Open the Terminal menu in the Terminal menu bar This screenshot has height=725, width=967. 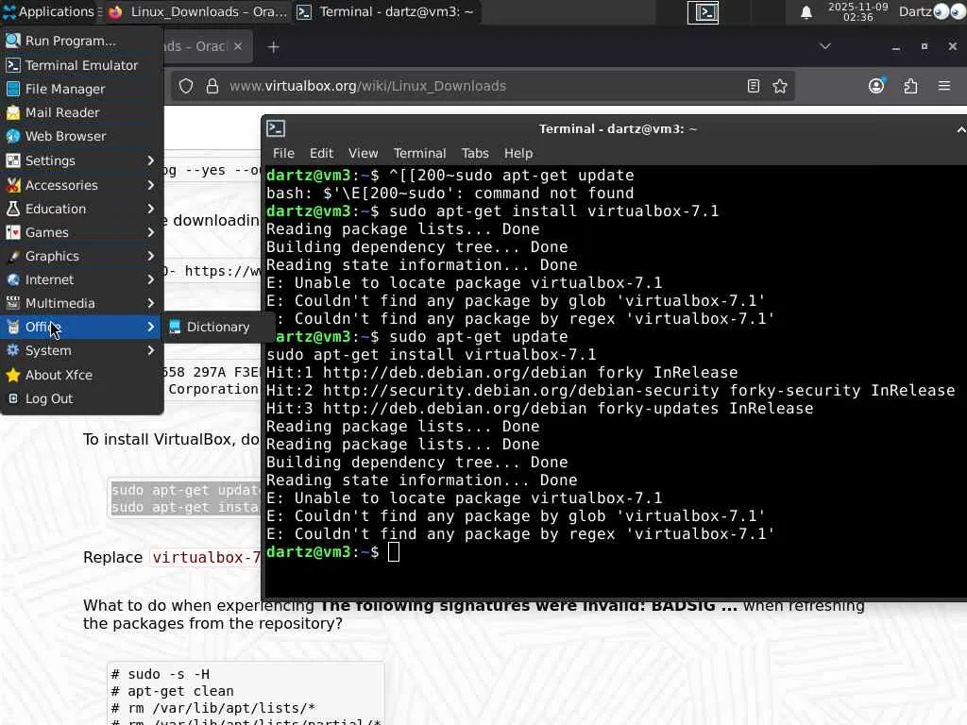pyautogui.click(x=419, y=153)
